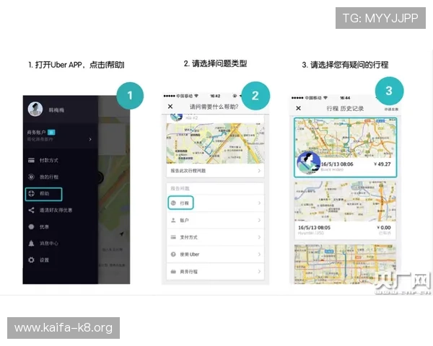Screen dimensions: 433x346
Task: Tap the card icon for 支付方式
Action: (173, 237)
